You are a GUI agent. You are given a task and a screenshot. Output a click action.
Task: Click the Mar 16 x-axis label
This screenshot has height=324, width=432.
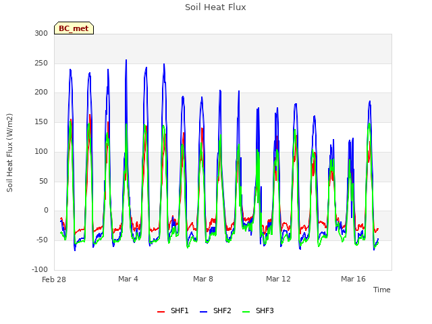click(x=353, y=279)
